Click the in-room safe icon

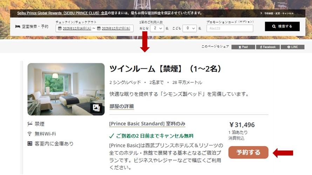(30, 144)
